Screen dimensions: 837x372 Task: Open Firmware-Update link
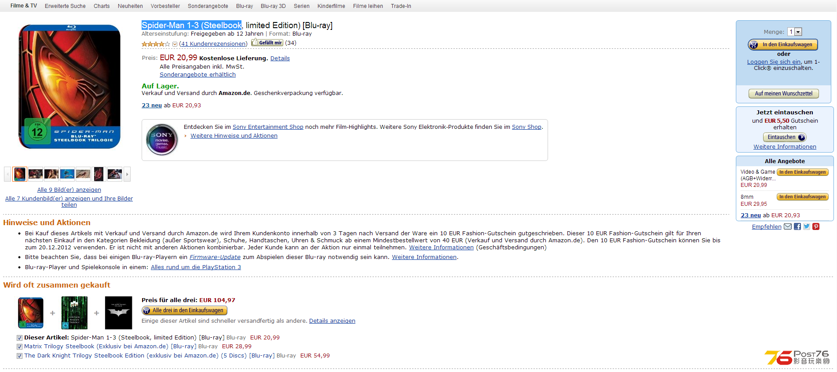click(x=215, y=257)
